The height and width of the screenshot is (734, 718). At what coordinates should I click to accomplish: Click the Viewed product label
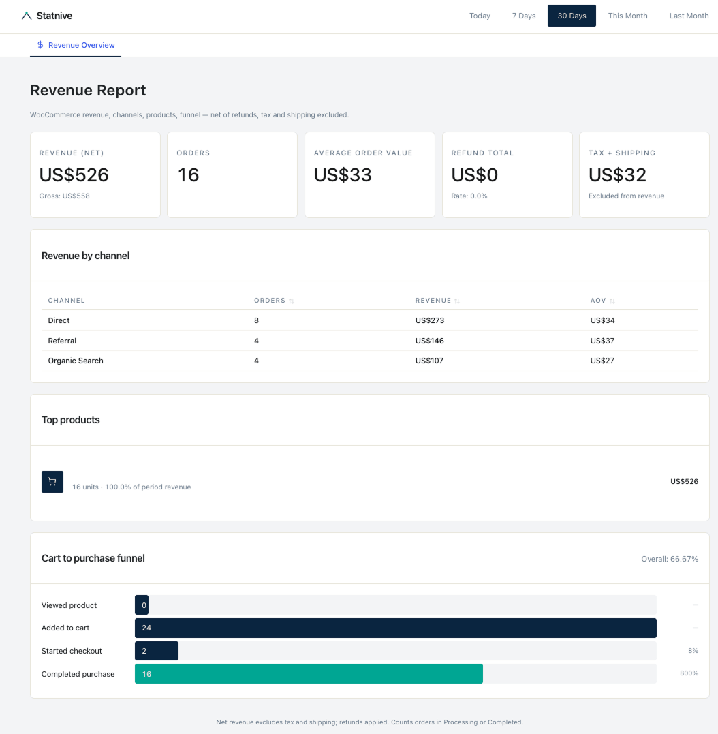(x=69, y=605)
